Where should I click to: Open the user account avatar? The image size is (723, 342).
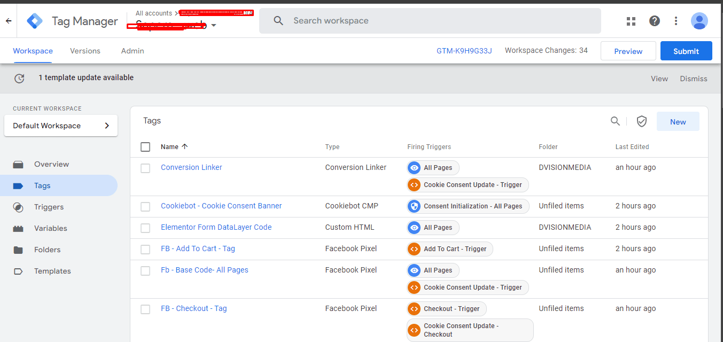[699, 21]
